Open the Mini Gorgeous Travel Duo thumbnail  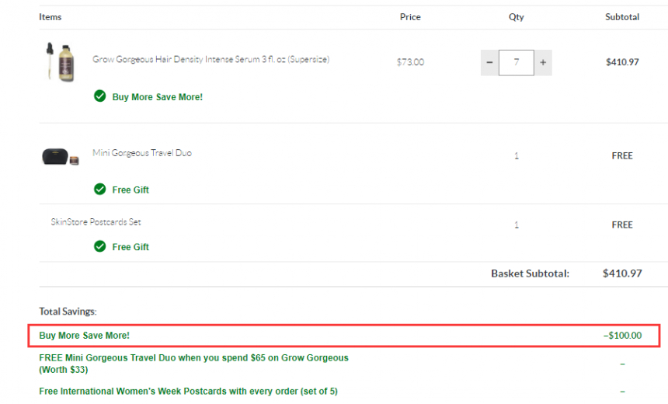click(60, 156)
